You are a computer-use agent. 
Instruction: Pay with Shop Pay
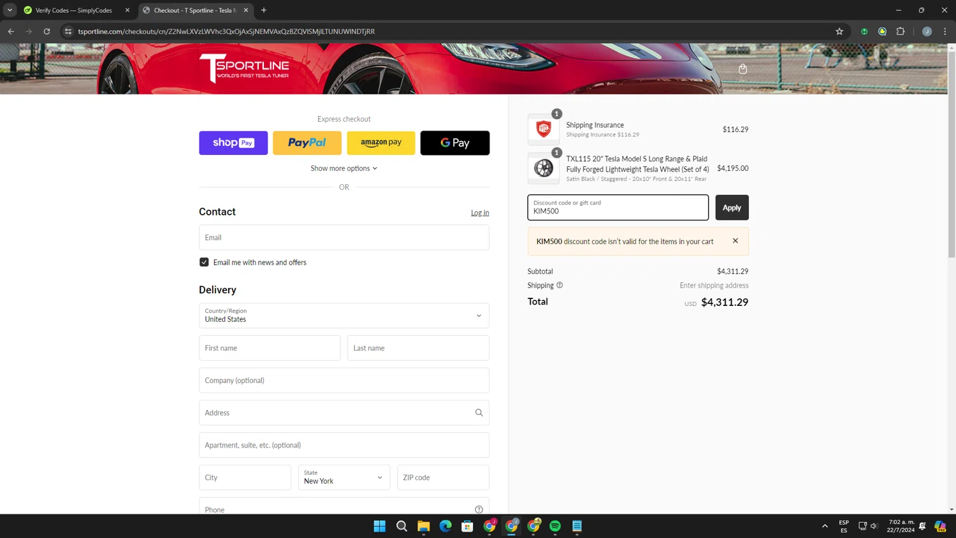(x=233, y=143)
